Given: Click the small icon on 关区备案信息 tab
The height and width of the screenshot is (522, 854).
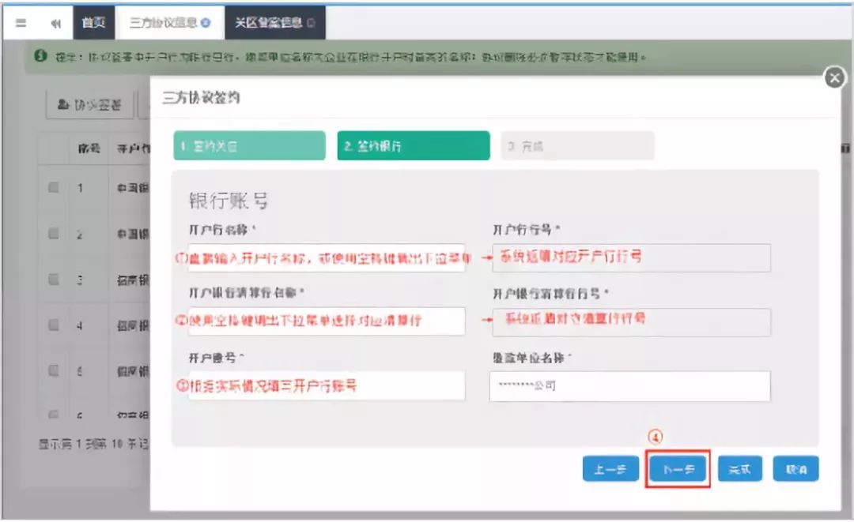Looking at the screenshot, I should (x=311, y=23).
